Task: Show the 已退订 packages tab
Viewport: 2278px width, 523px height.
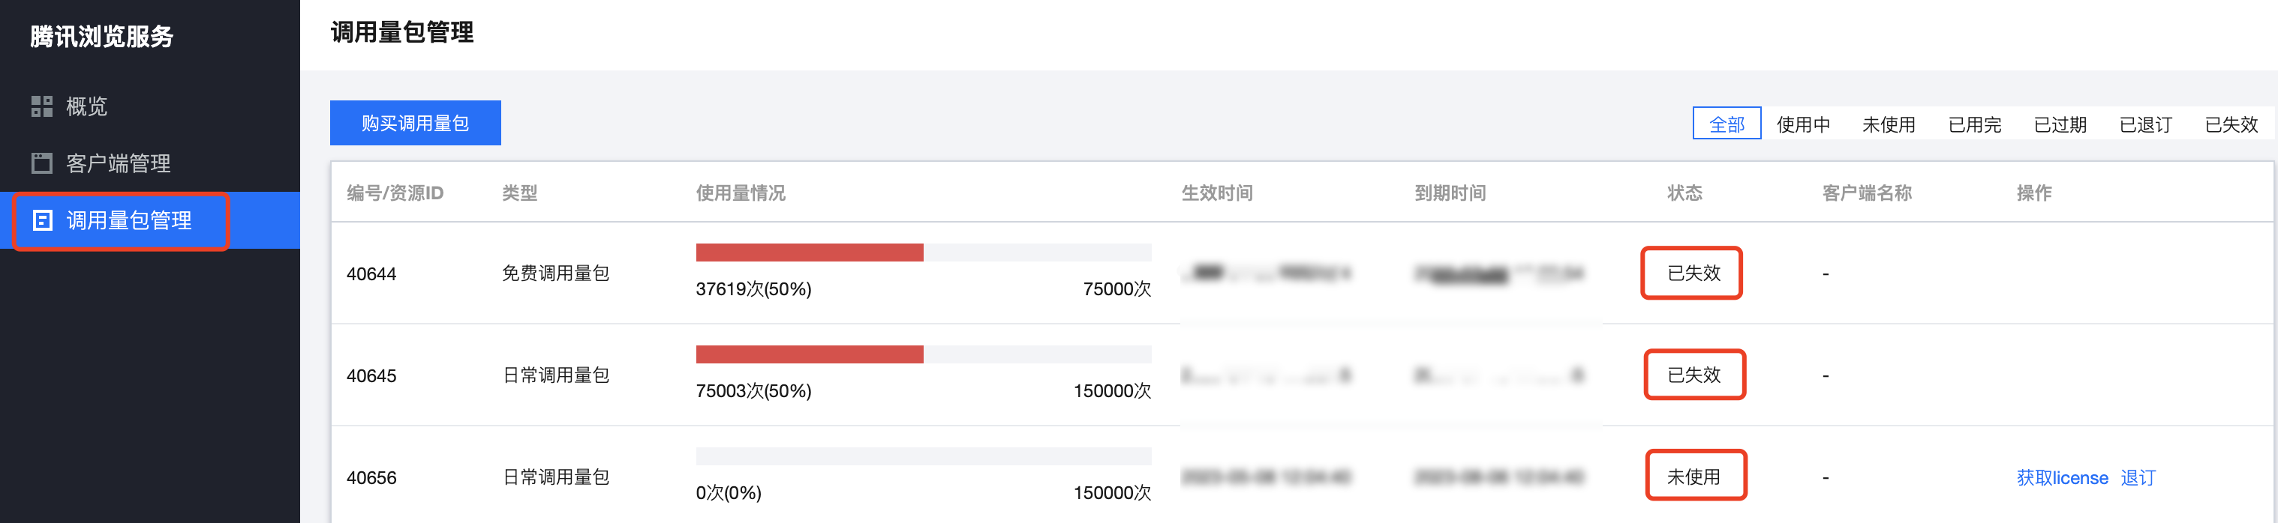Action: coord(2145,124)
